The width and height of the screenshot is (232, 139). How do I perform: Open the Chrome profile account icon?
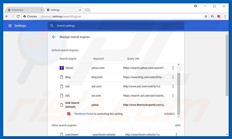tap(196, 6)
